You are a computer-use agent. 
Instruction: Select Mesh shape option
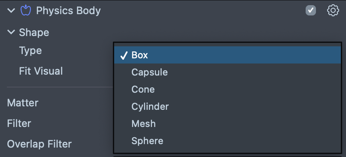click(x=227, y=124)
